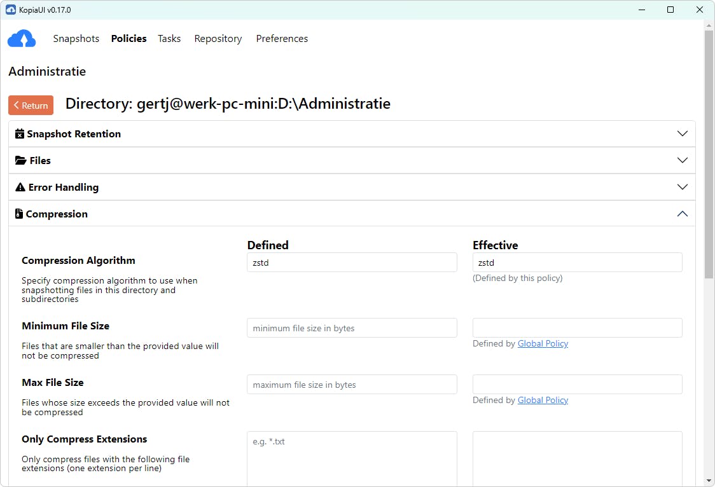The height and width of the screenshot is (487, 715).
Task: Click the Files folder icon
Action: [x=20, y=160]
